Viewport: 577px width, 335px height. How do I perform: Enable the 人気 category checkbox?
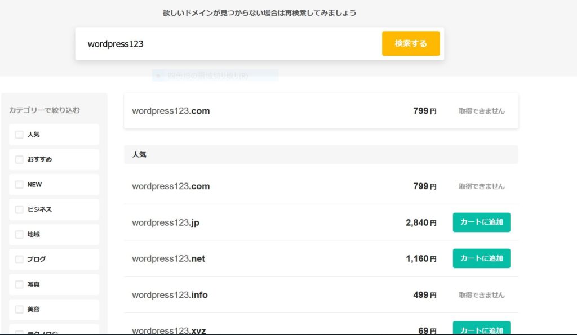(x=19, y=135)
